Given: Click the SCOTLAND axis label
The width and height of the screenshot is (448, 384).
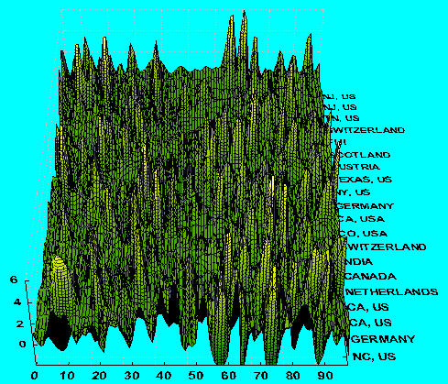Looking at the screenshot, I should pyautogui.click(x=361, y=155).
